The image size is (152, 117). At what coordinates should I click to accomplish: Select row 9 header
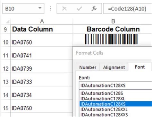[x=5, y=29]
